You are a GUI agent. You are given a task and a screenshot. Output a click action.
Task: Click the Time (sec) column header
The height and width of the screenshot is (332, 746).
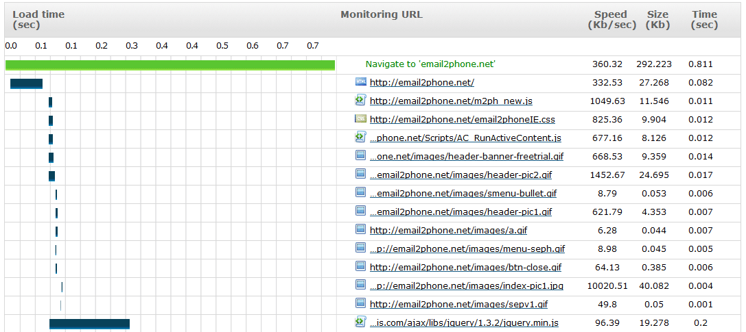[x=704, y=20]
